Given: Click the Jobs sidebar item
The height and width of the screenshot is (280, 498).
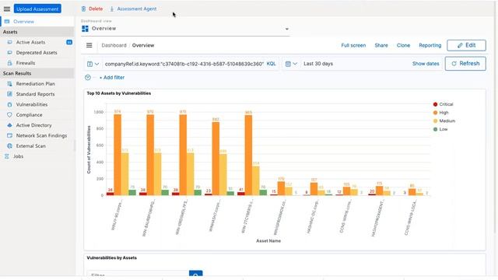Looking at the screenshot, I should click(18, 156).
